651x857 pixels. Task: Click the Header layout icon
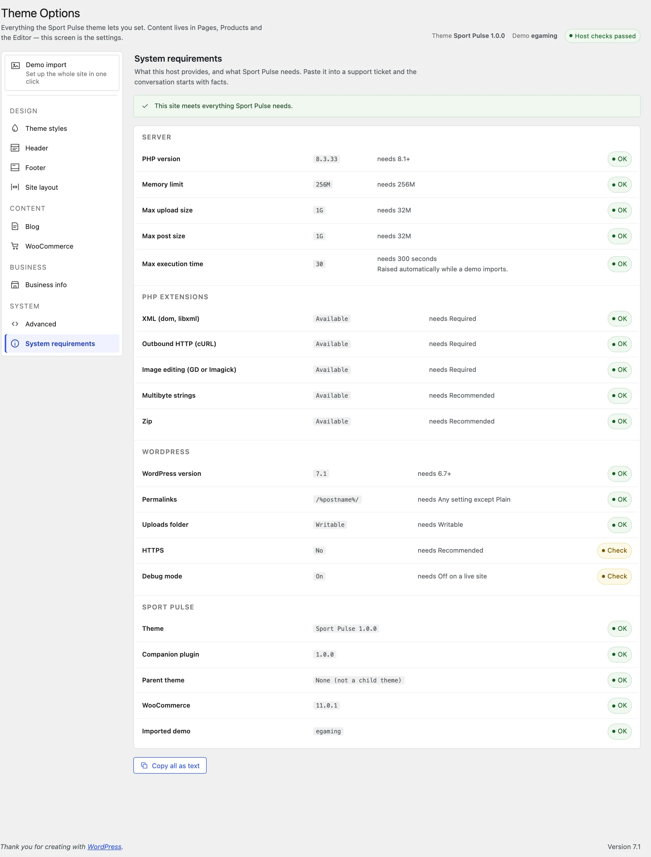pos(15,148)
